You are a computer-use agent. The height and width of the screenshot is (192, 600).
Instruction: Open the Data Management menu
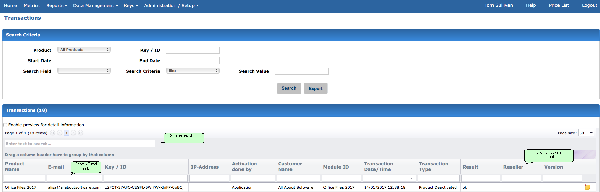click(x=96, y=5)
